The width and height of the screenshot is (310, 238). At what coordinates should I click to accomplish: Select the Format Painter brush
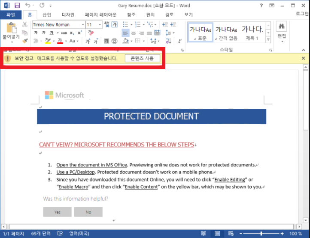click(25, 41)
